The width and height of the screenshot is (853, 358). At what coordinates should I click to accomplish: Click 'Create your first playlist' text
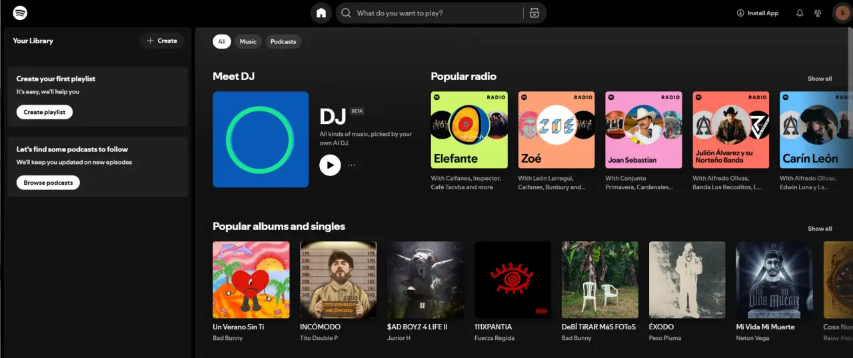pyautogui.click(x=56, y=79)
